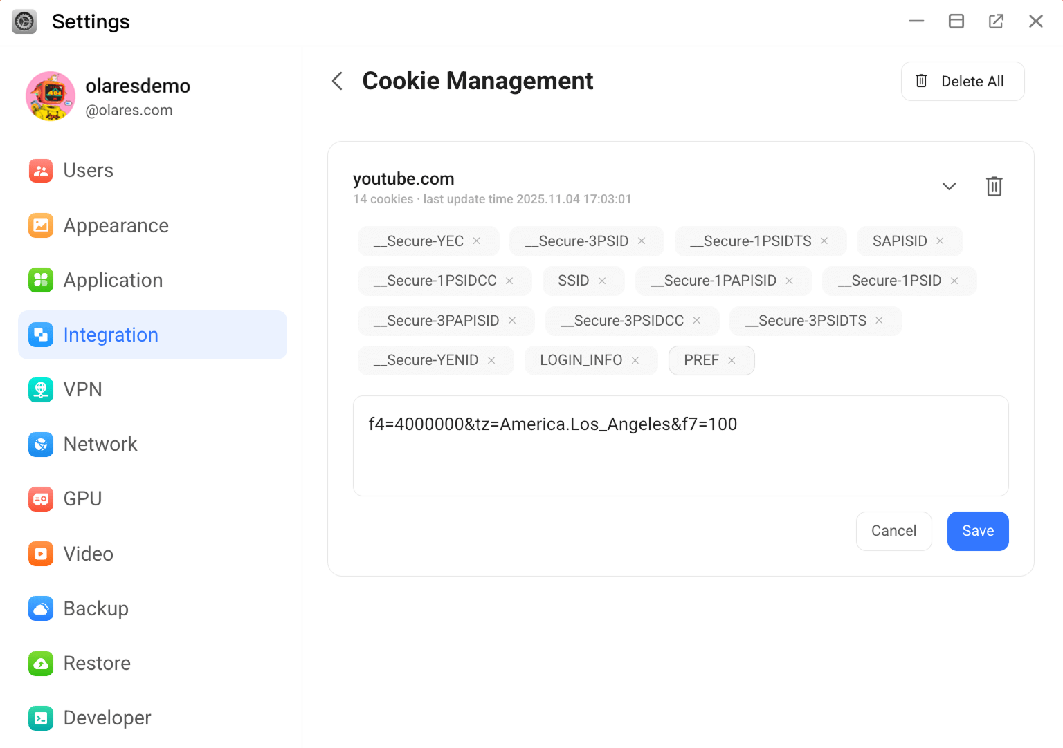Image resolution: width=1063 pixels, height=748 pixels.
Task: Open GPU settings
Action: click(x=82, y=498)
